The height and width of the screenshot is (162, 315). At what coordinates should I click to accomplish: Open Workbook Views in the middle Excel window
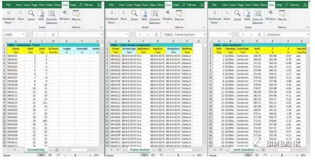tap(112, 17)
